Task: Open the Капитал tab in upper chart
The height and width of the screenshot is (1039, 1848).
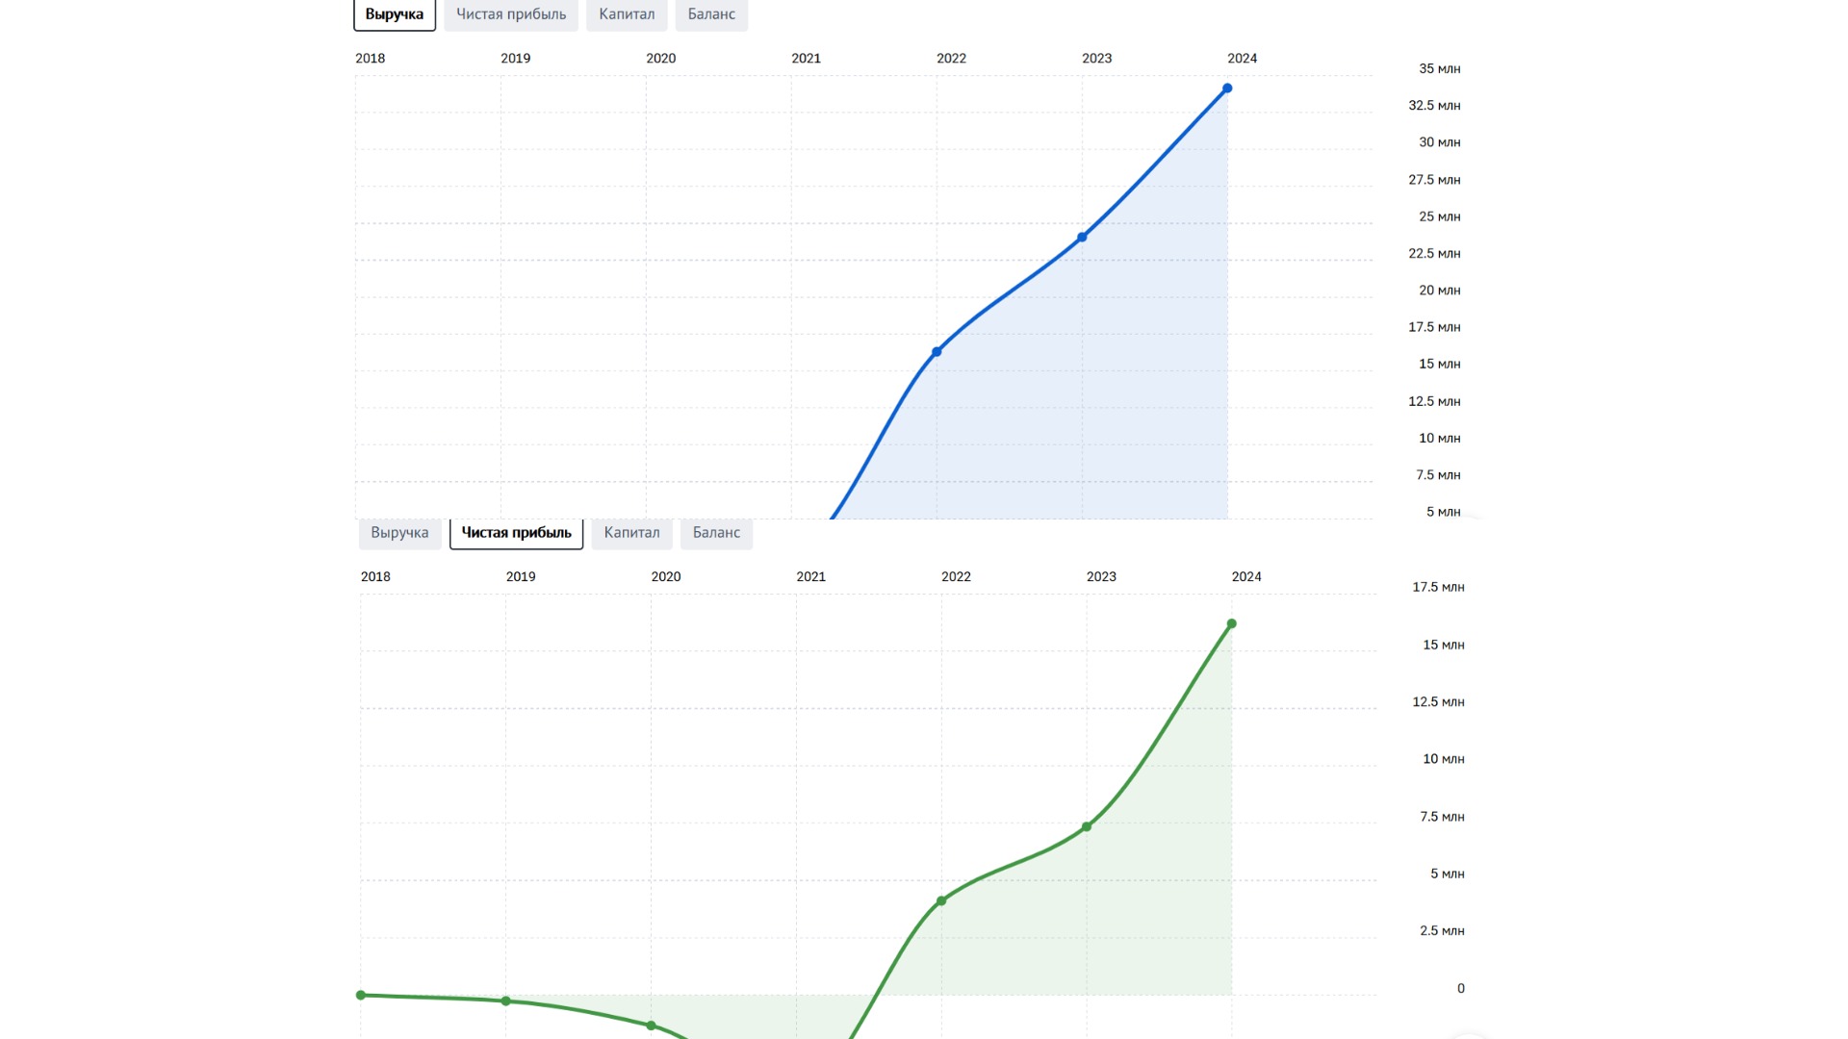Action: click(x=627, y=14)
